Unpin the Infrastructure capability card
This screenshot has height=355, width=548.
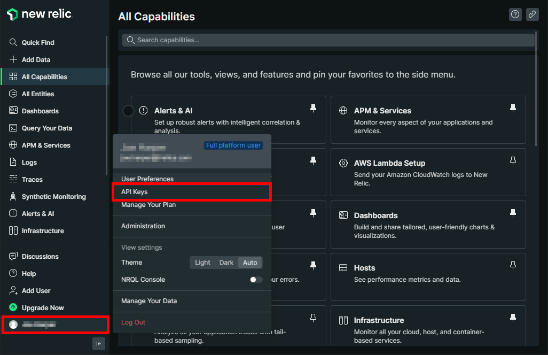point(513,318)
